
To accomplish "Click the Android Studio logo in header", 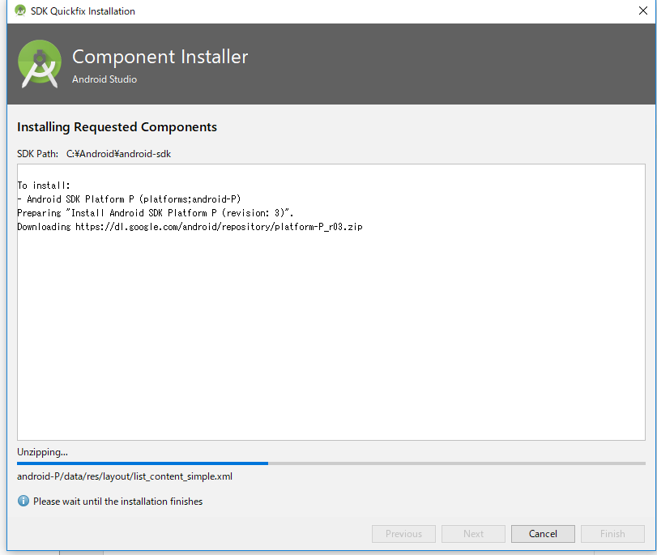I will click(x=40, y=64).
